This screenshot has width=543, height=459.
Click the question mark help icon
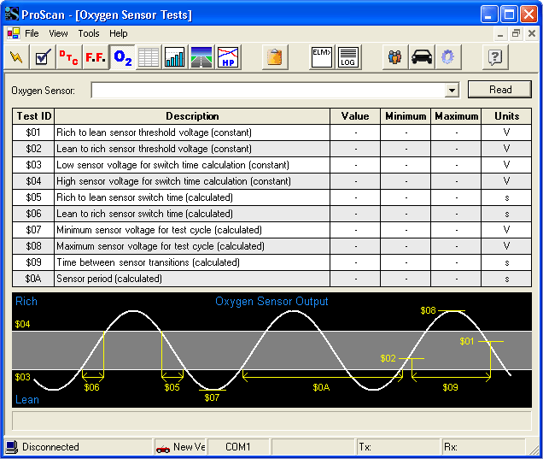tap(495, 57)
